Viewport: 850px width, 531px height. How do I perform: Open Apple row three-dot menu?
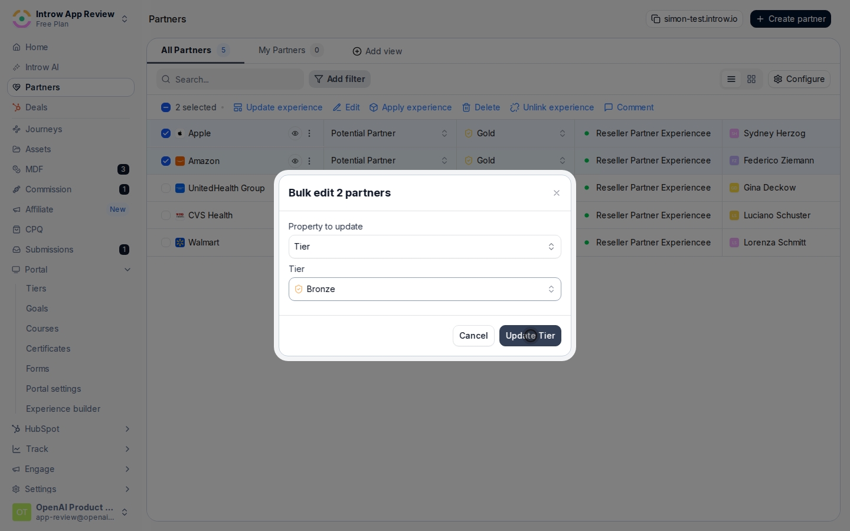click(x=309, y=133)
